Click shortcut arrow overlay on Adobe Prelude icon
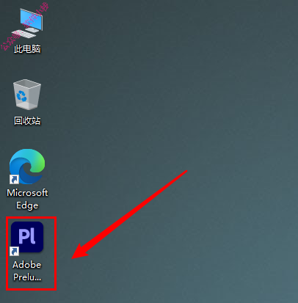The image size is (298, 303). tap(14, 251)
